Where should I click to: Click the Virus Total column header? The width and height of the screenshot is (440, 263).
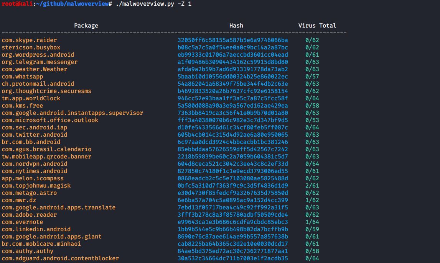click(x=317, y=26)
